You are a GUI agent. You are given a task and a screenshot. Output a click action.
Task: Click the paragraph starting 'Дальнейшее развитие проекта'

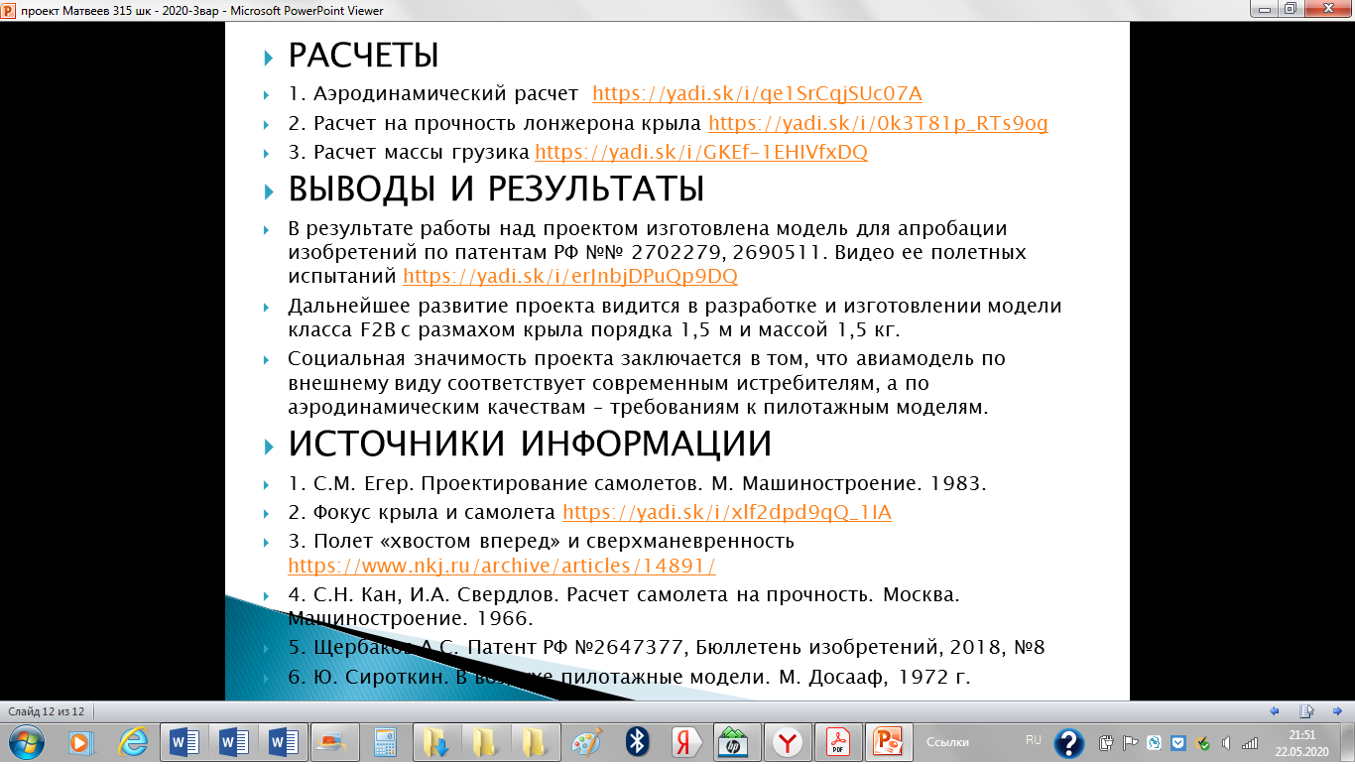675,318
